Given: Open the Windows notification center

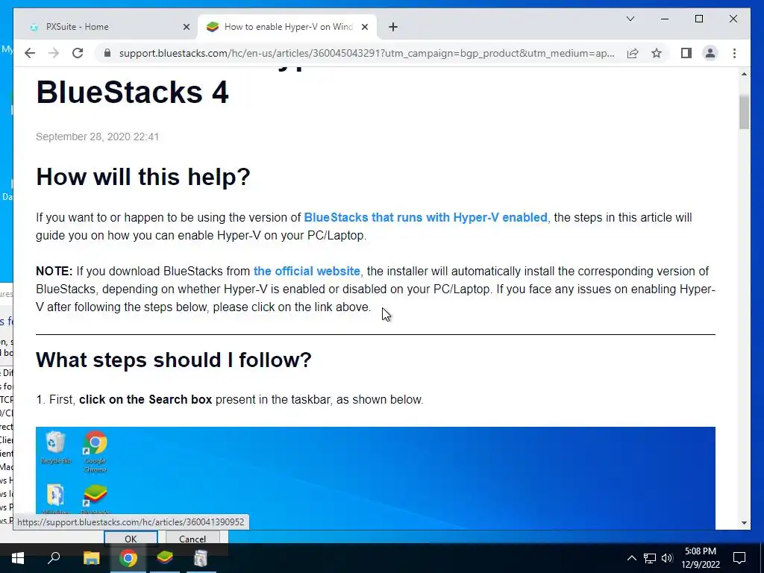Looking at the screenshot, I should click(739, 558).
